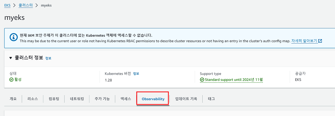Select the 액세스 tab
Viewport: 335px width, 116px height.
(126, 99)
